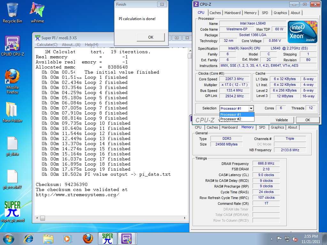Open About tab in front CPU-Z window
The image size is (327, 245).
[x=295, y=13]
